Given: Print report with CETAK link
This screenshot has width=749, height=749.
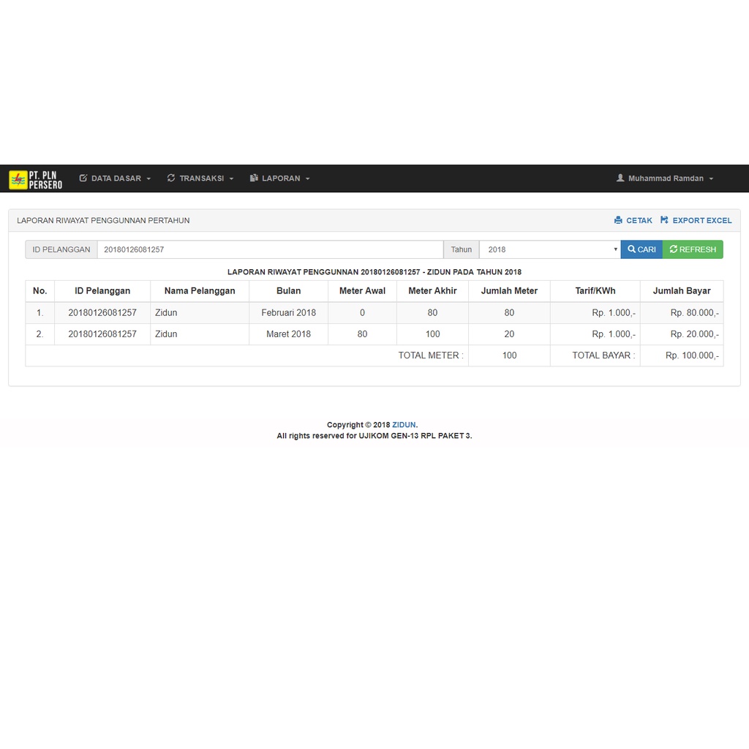Looking at the screenshot, I should [x=633, y=220].
